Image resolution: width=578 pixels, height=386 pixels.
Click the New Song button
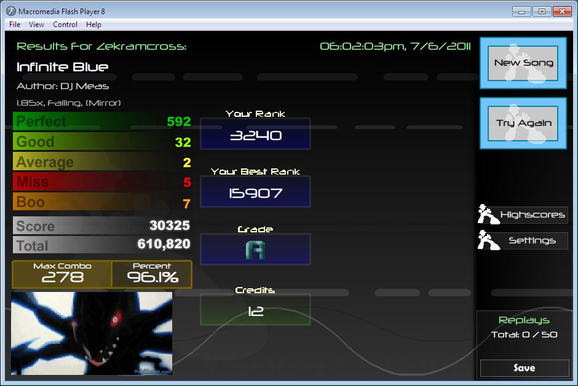(523, 63)
